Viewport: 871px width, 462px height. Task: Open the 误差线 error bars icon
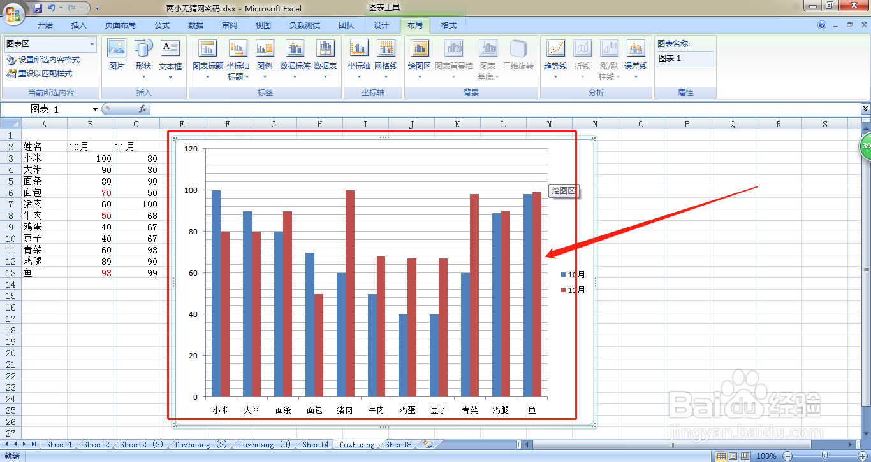click(636, 60)
